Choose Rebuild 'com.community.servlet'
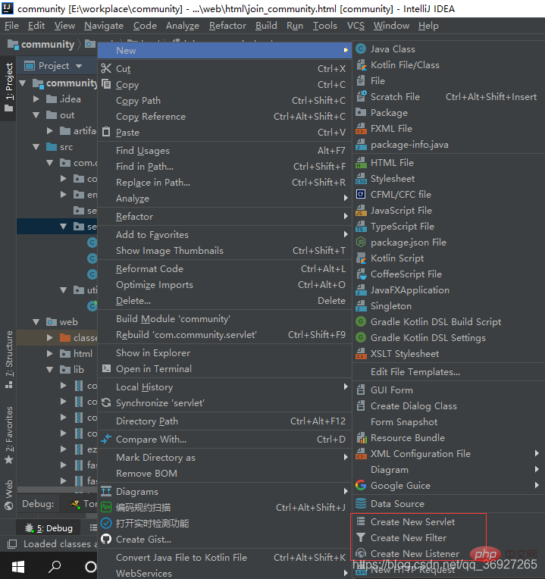The height and width of the screenshot is (579, 545). tap(224, 335)
